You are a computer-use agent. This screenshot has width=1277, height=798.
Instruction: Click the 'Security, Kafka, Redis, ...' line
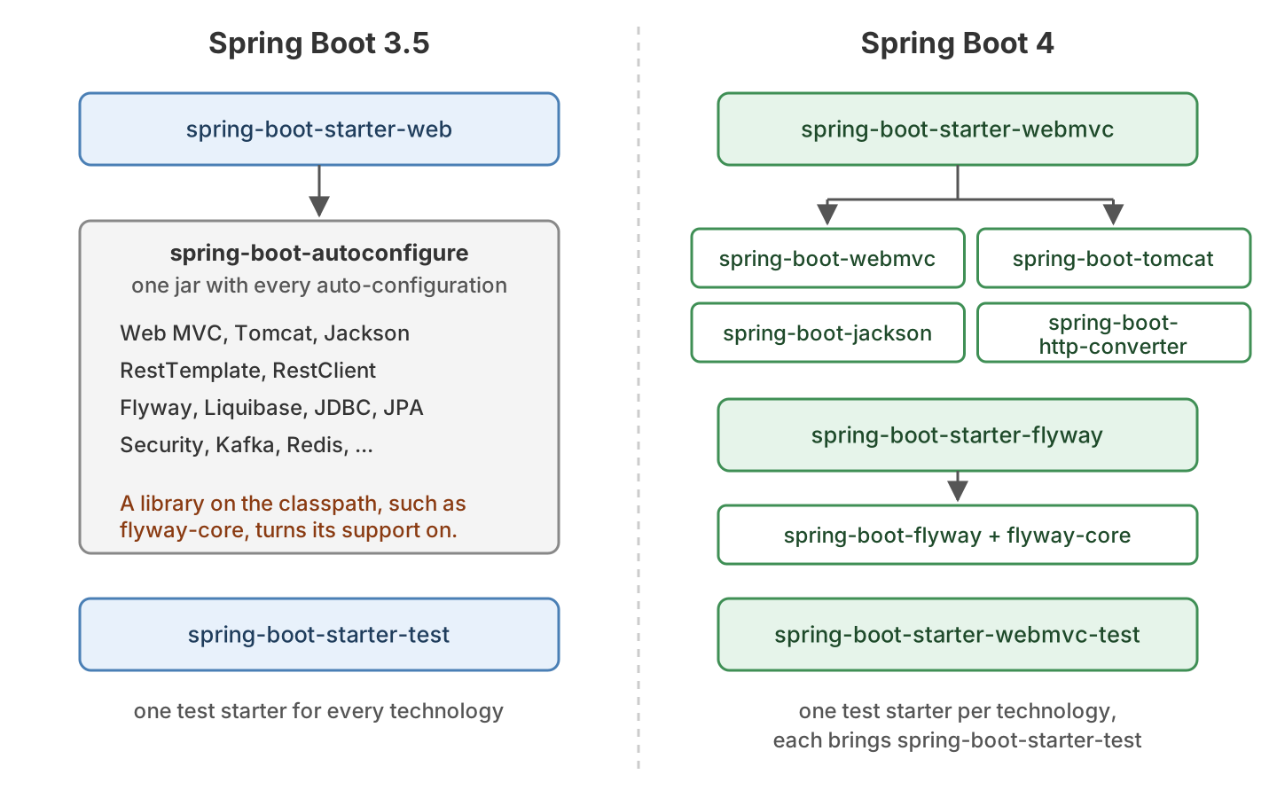pyautogui.click(x=247, y=445)
